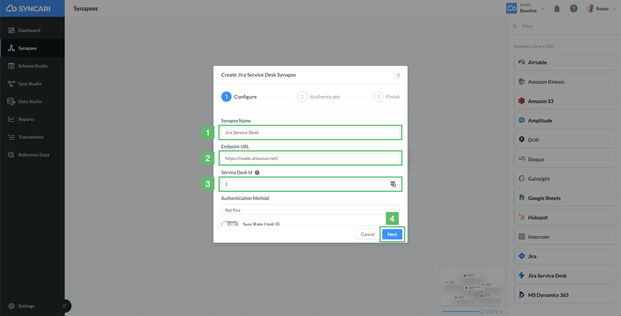Click the Service Desk Id field

coord(310,184)
